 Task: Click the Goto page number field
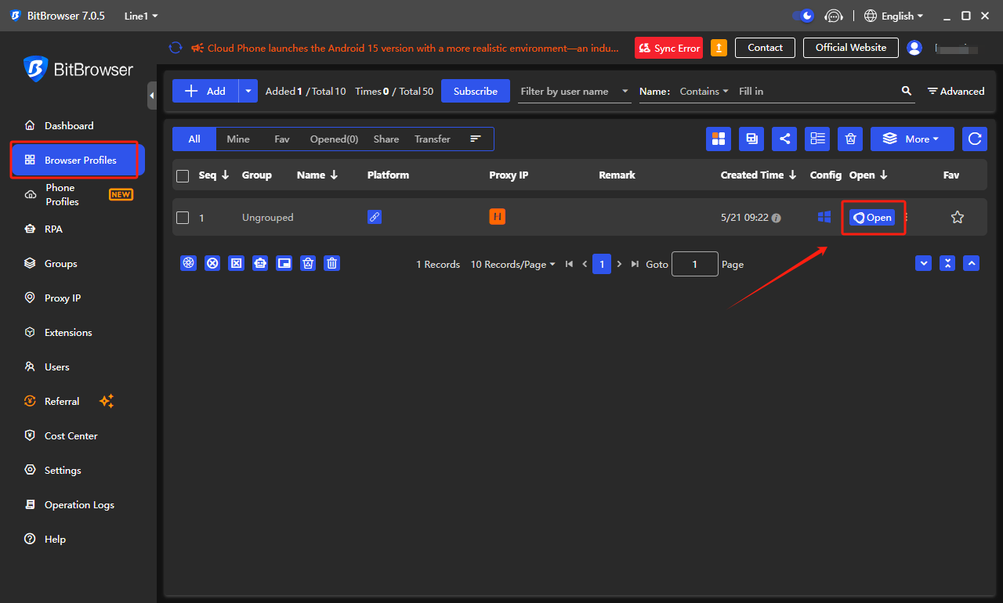[695, 264]
